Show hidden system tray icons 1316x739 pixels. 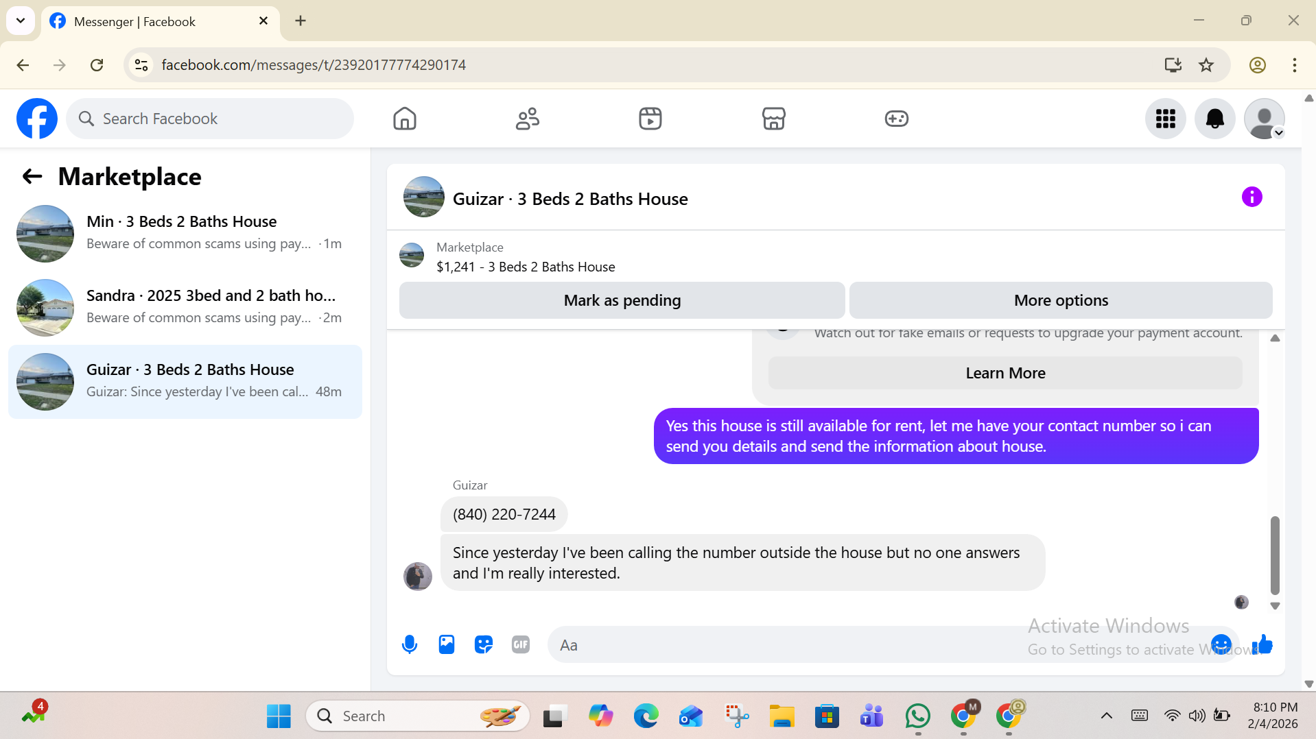pos(1106,716)
